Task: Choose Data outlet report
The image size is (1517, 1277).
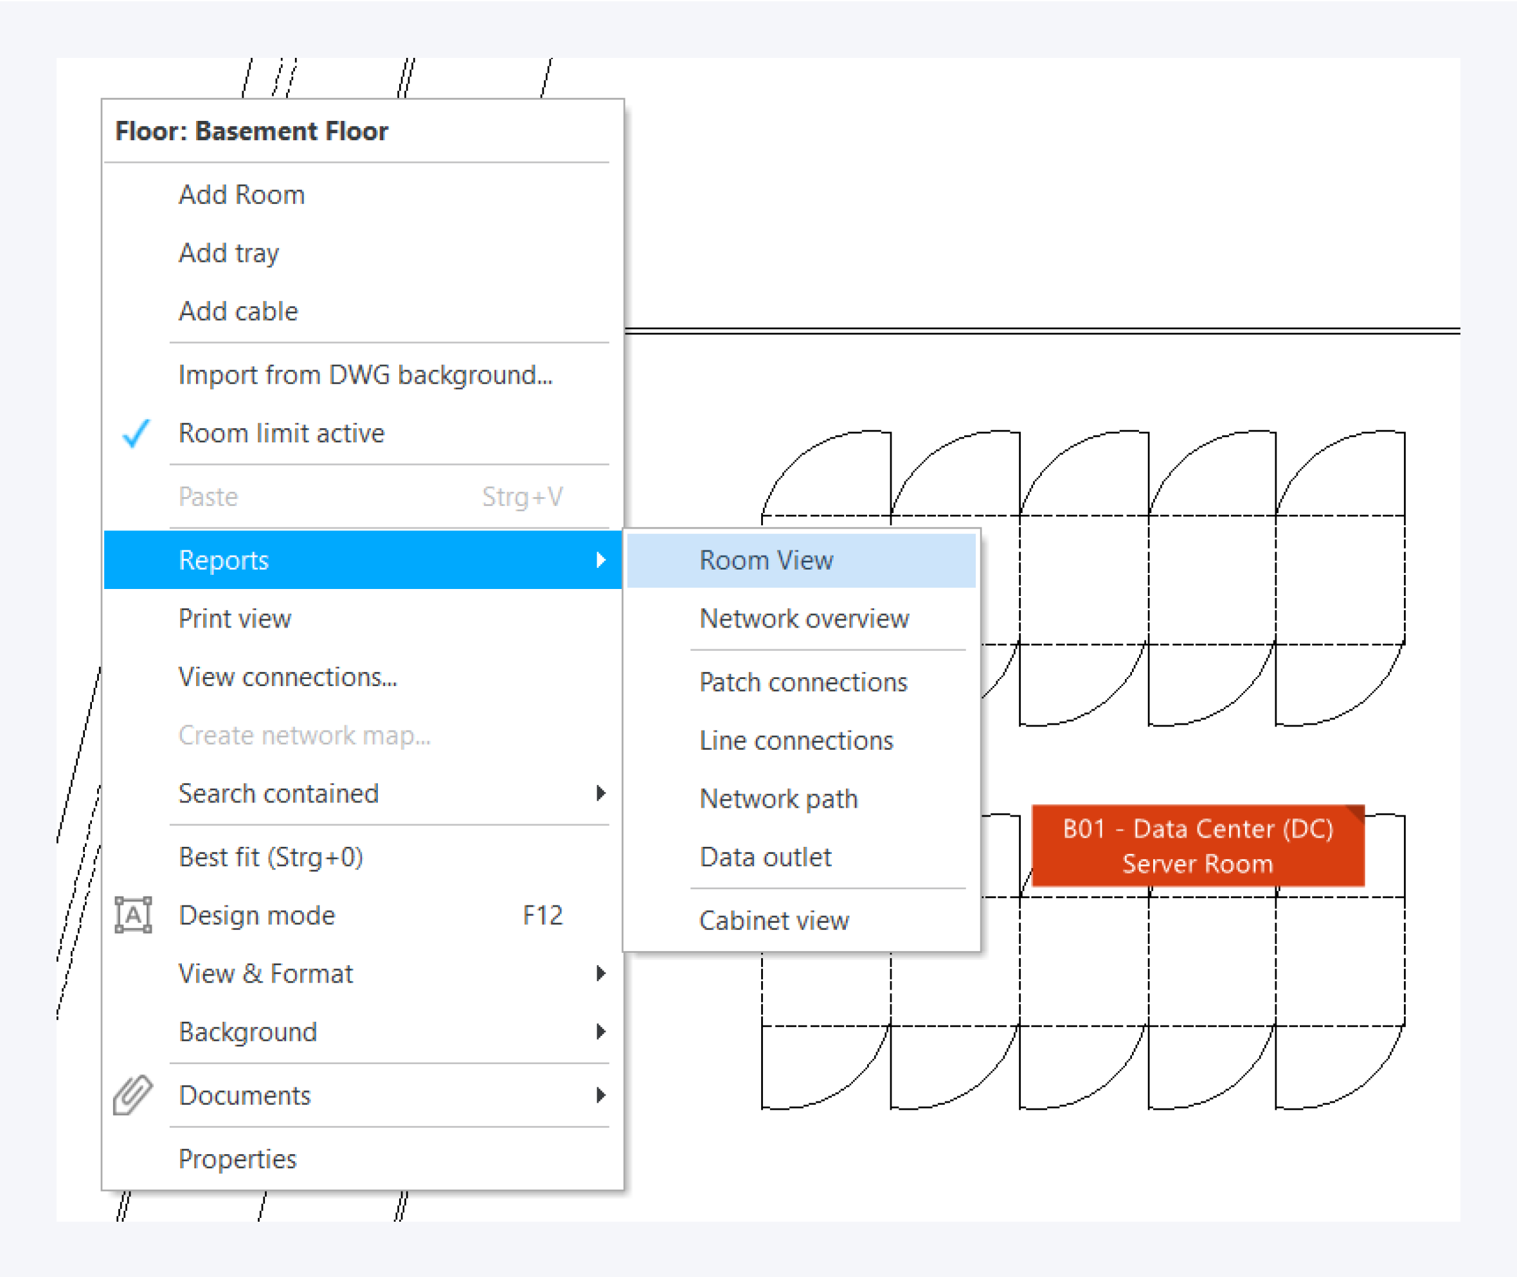Action: pos(765,857)
